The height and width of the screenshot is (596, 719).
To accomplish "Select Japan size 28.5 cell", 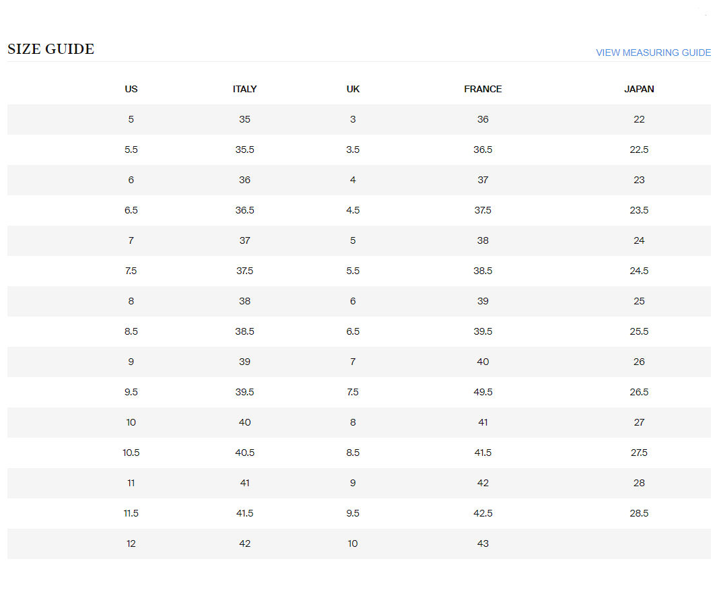I will point(639,513).
